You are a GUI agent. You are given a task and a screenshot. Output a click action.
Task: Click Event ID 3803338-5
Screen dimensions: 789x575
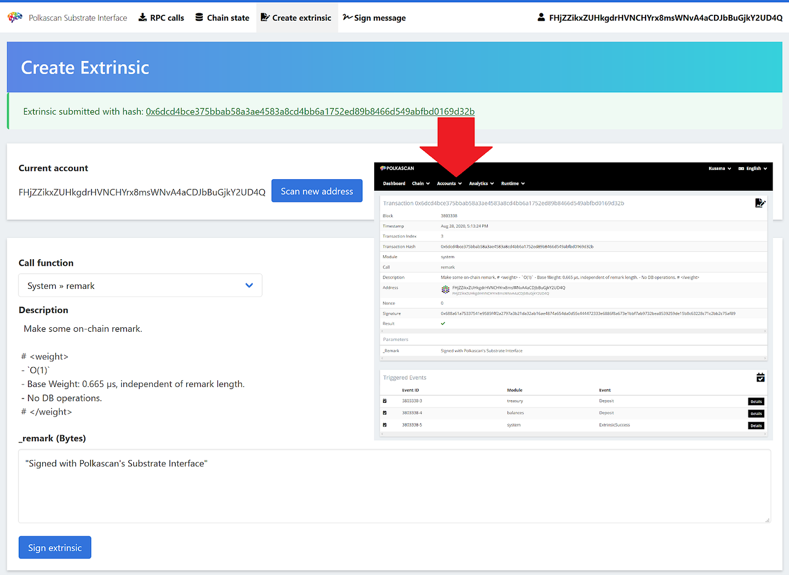(x=412, y=425)
